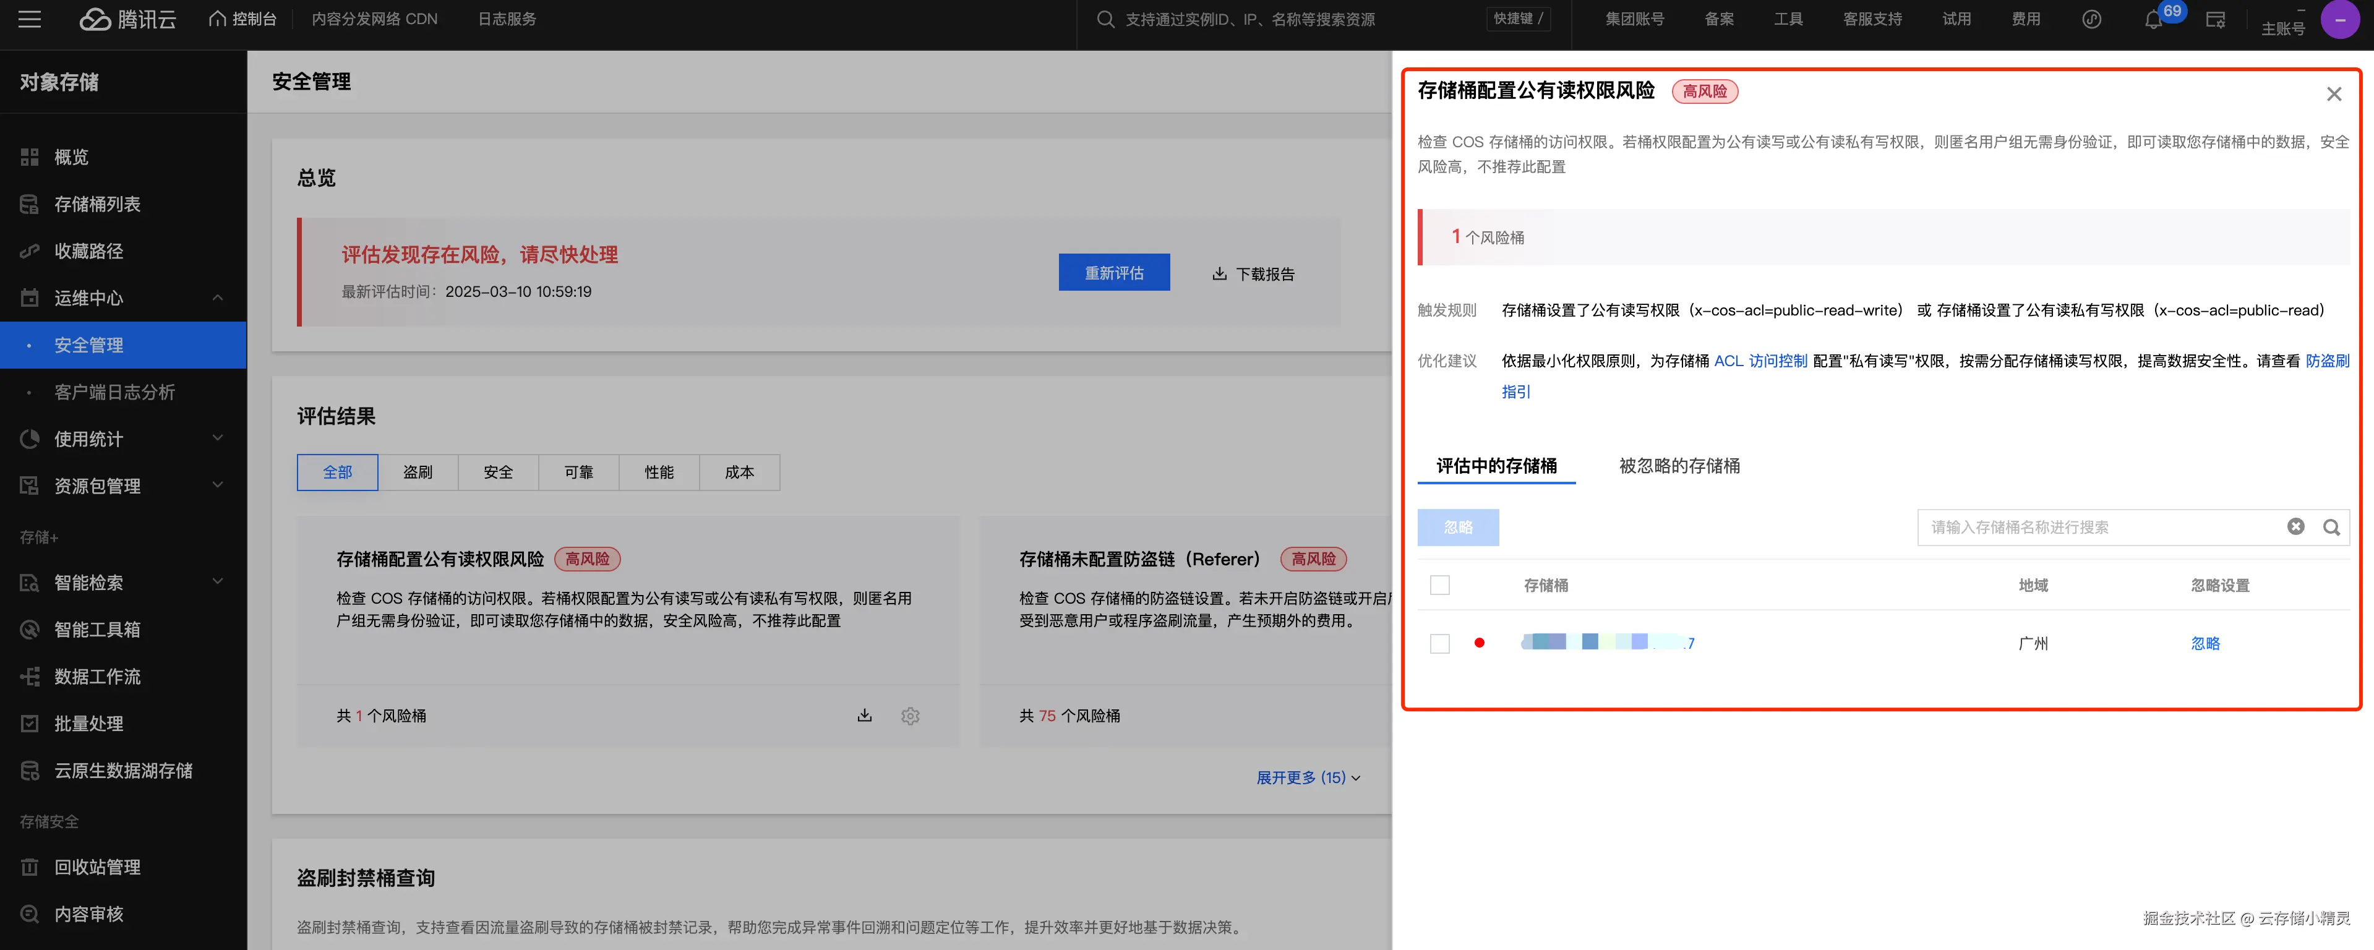Image resolution: width=2374 pixels, height=950 pixels.
Task: Expand the 智能检索 sidebar group
Action: click(218, 581)
